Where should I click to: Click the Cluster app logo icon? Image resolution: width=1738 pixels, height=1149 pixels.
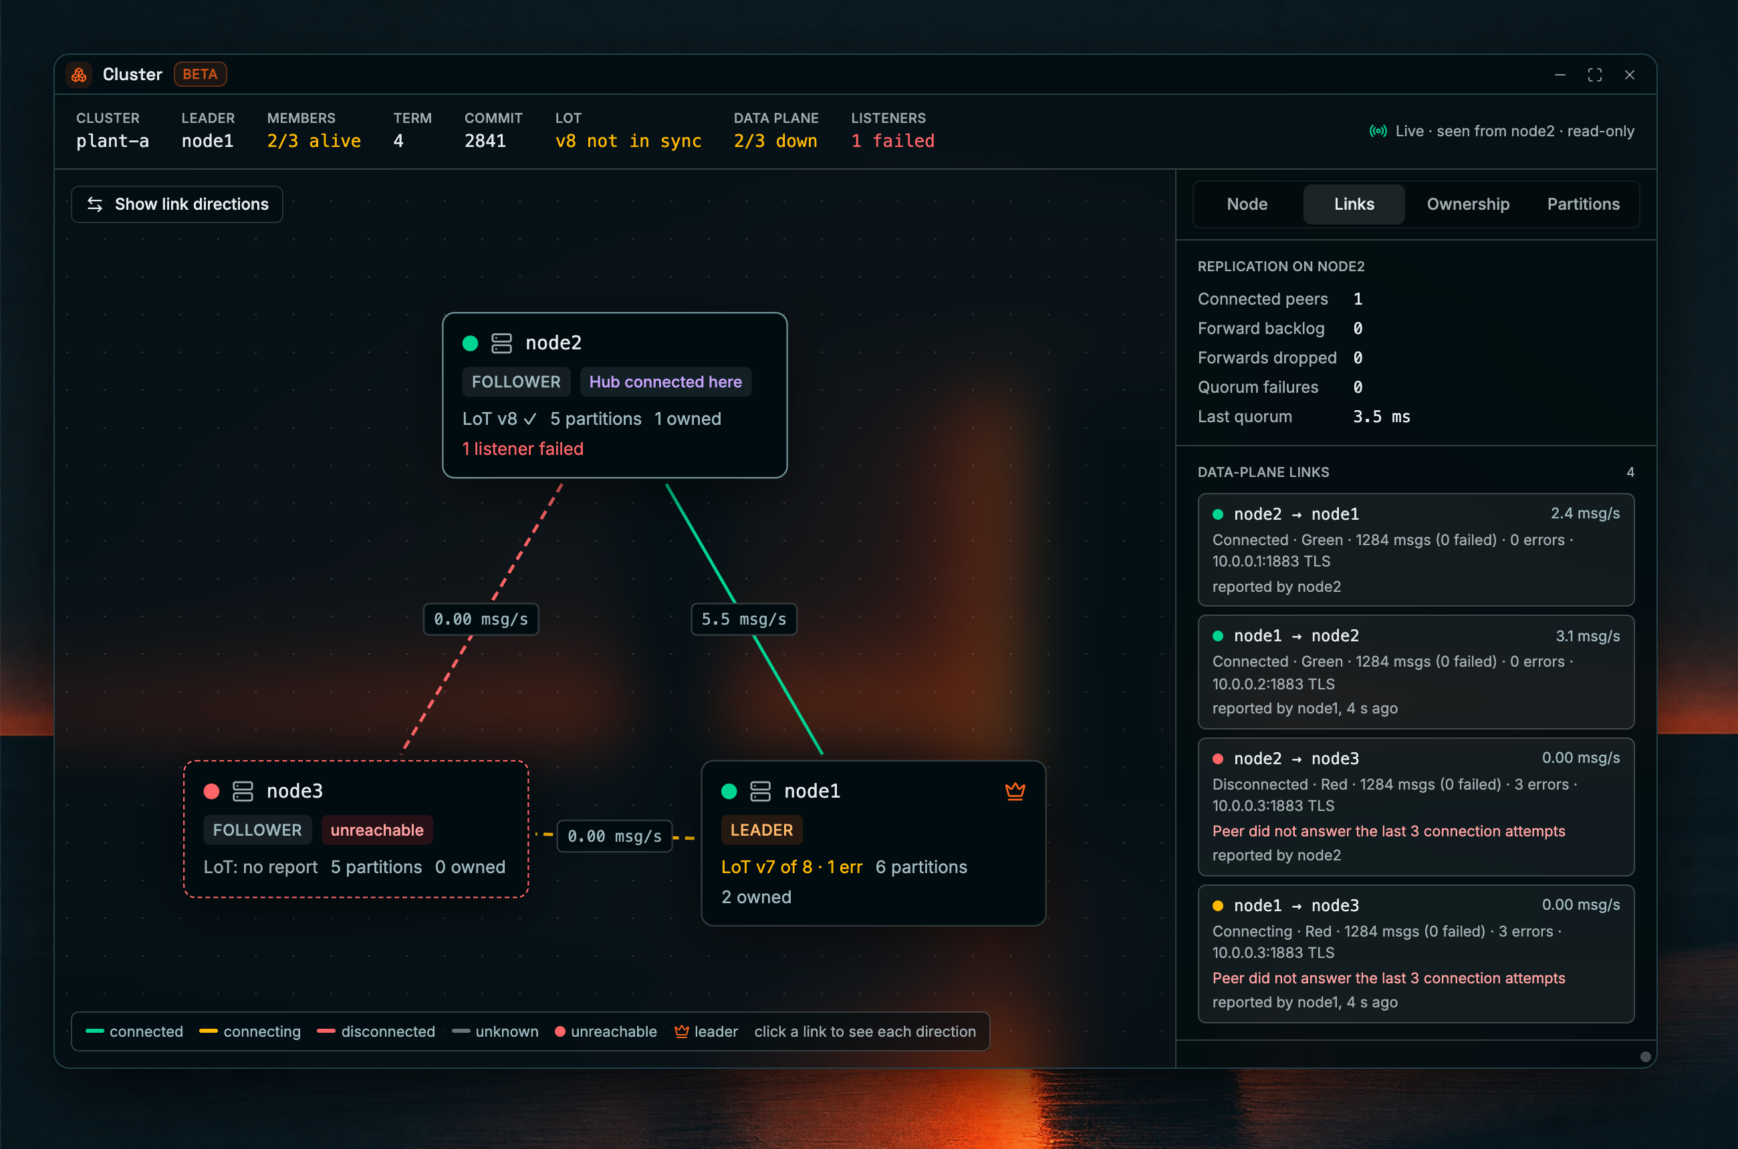78,75
